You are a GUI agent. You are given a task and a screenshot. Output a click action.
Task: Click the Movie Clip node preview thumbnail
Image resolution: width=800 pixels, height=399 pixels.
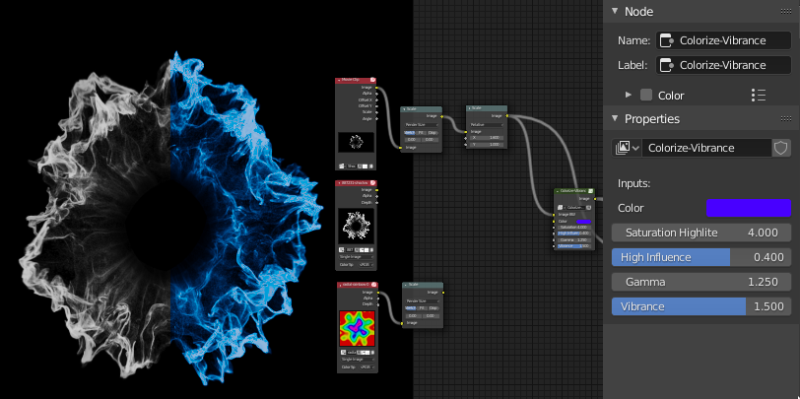tap(356, 143)
